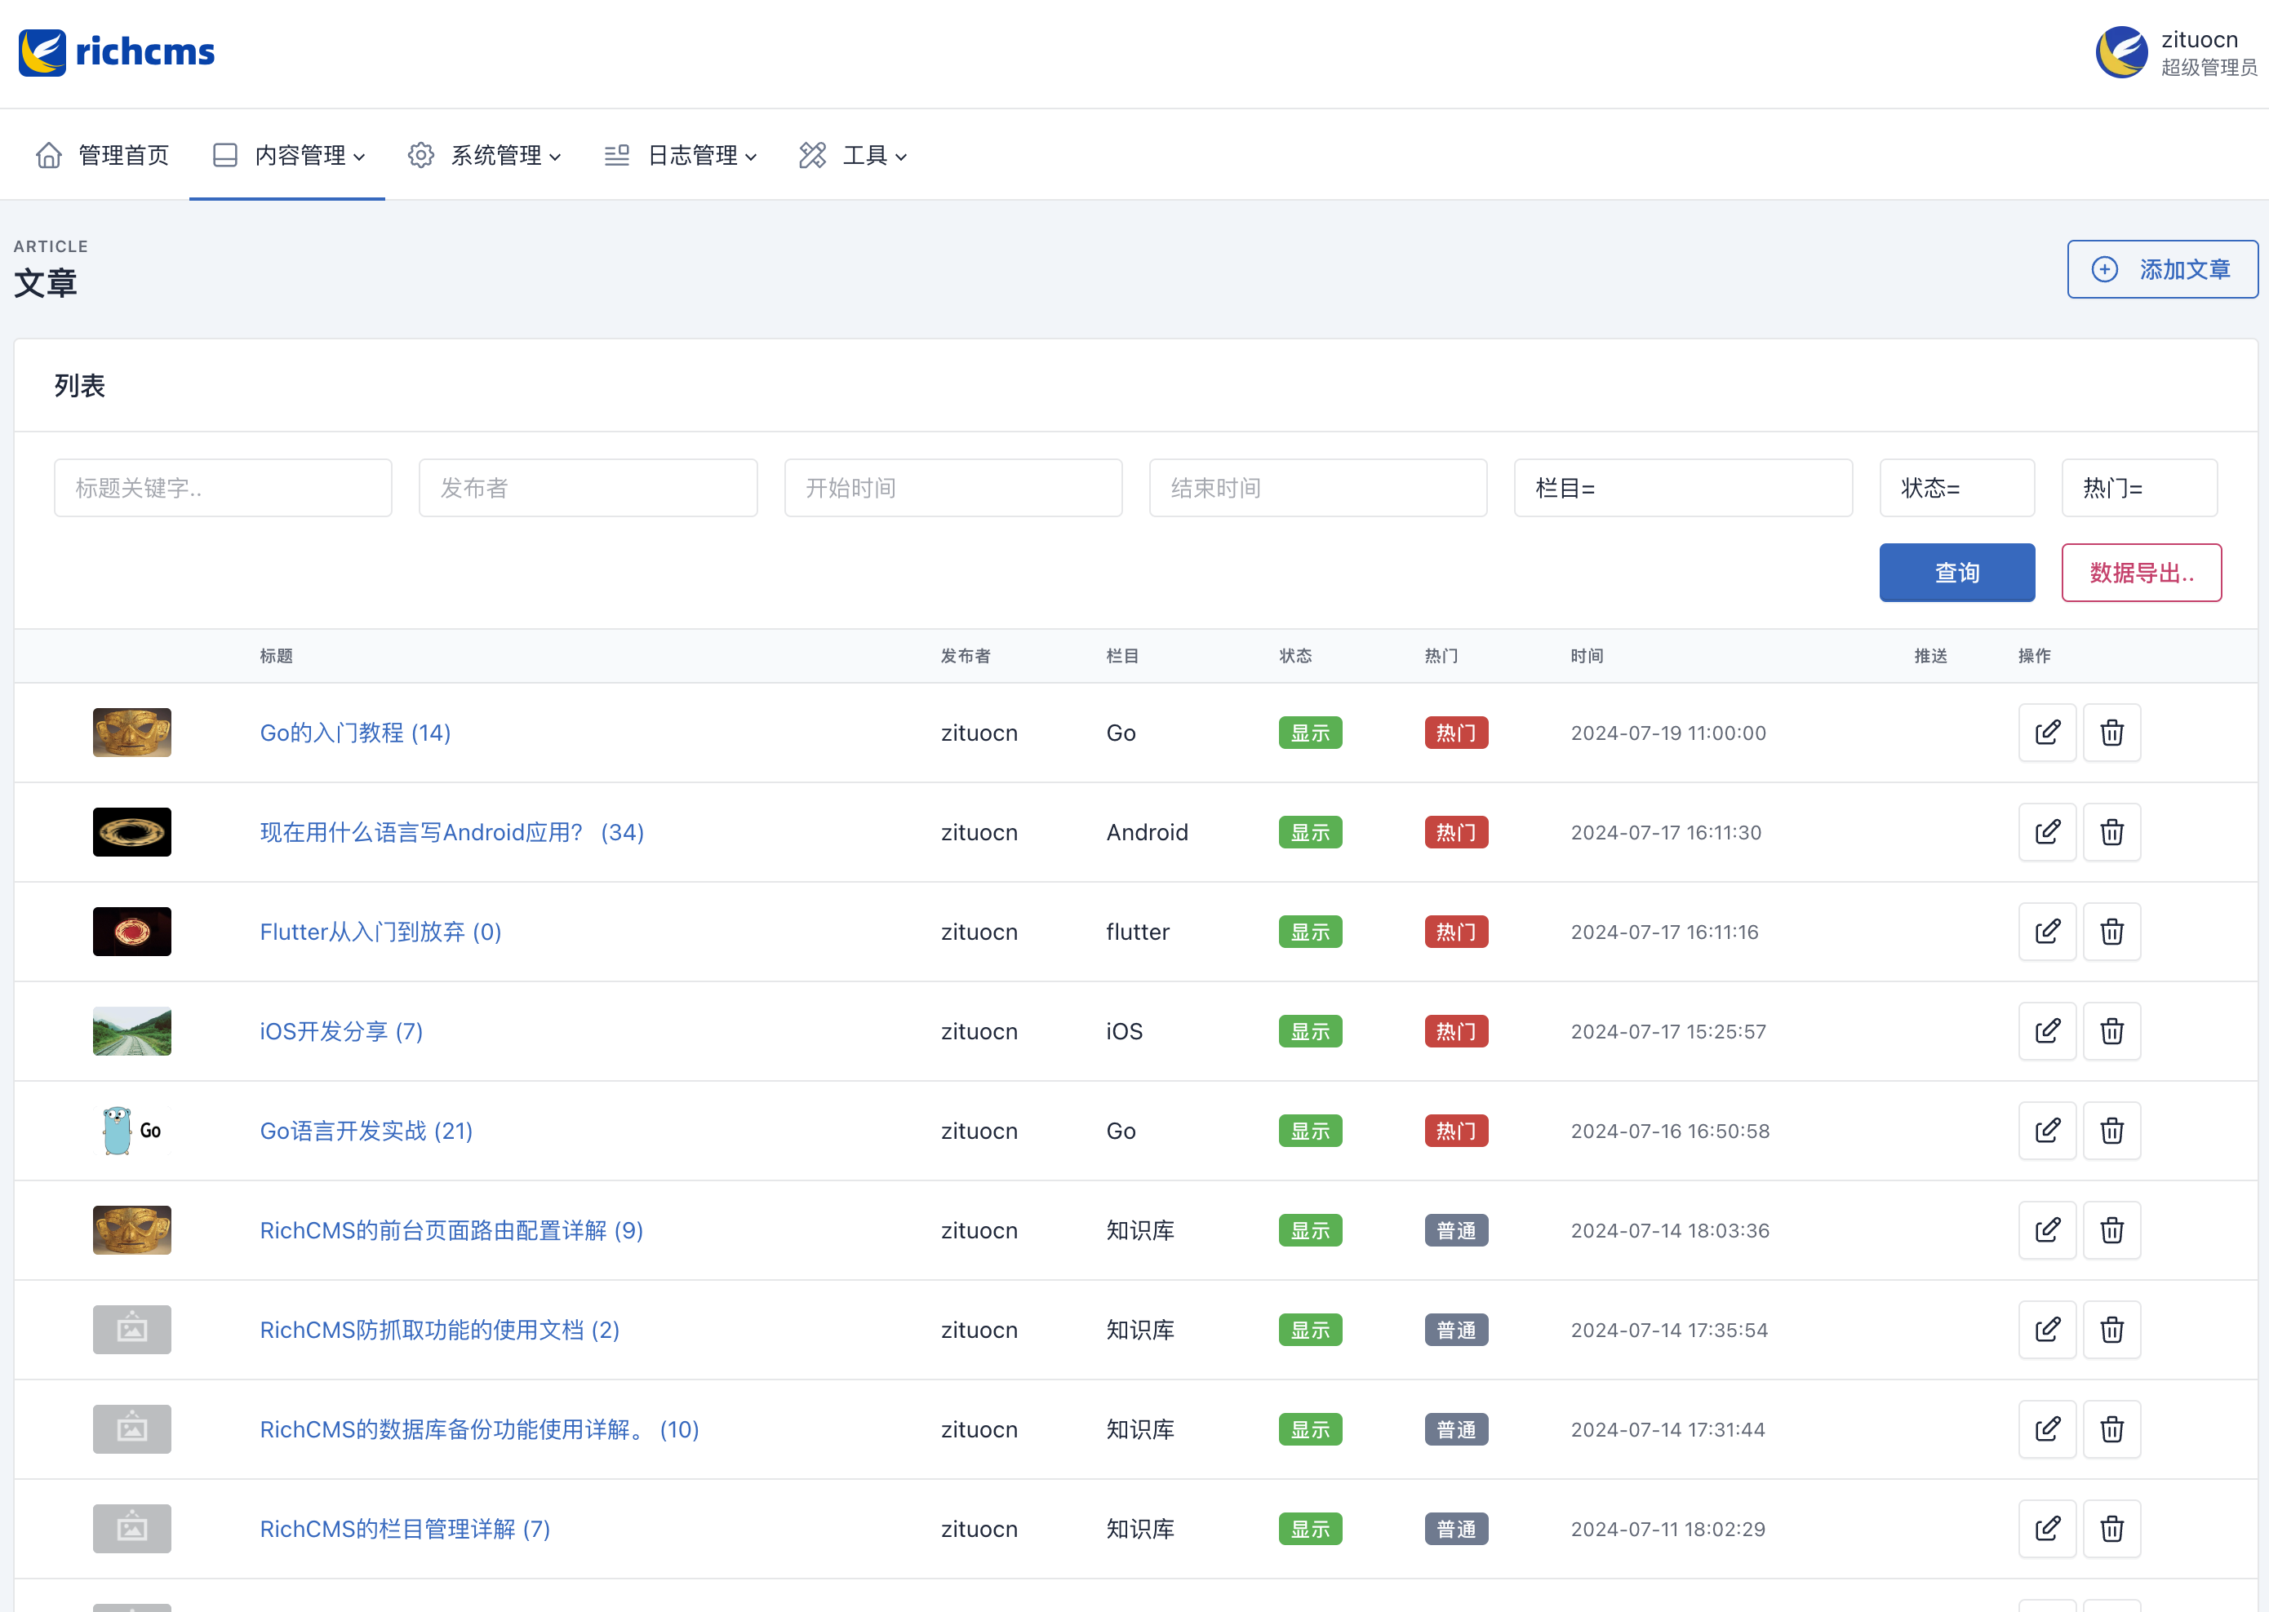Focus the 发布者 input field

(x=588, y=487)
